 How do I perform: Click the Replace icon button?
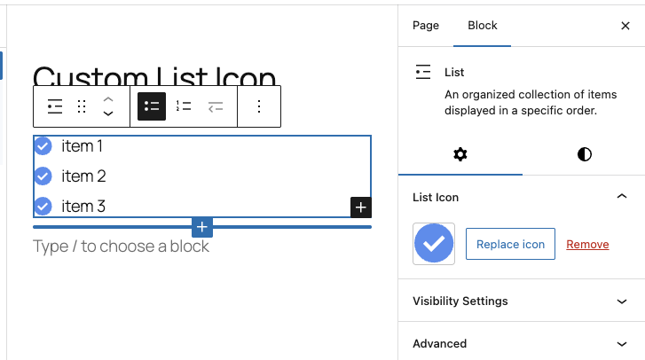(x=510, y=244)
